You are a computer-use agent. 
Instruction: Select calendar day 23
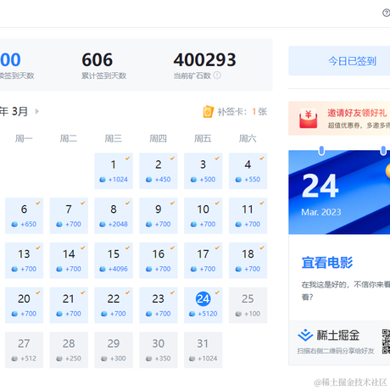click(159, 305)
